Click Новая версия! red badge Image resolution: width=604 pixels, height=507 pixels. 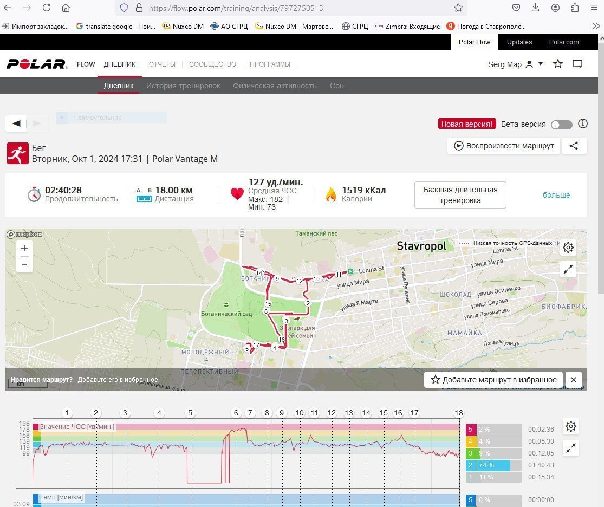[467, 123]
